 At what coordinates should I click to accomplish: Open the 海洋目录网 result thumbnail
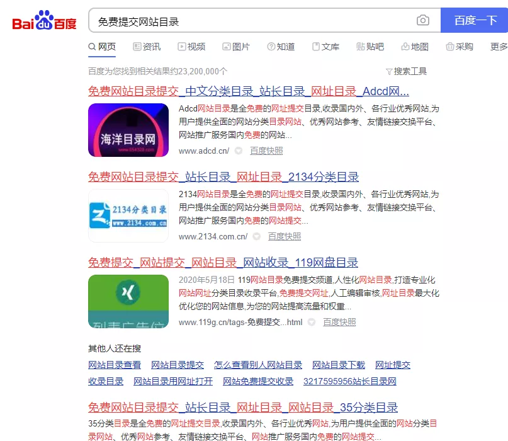(128, 130)
